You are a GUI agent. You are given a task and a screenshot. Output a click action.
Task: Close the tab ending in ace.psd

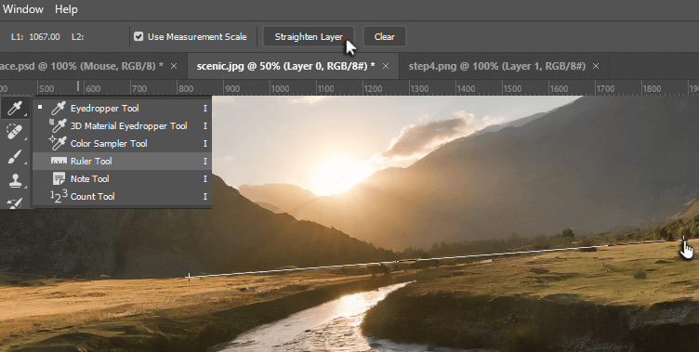coord(174,66)
